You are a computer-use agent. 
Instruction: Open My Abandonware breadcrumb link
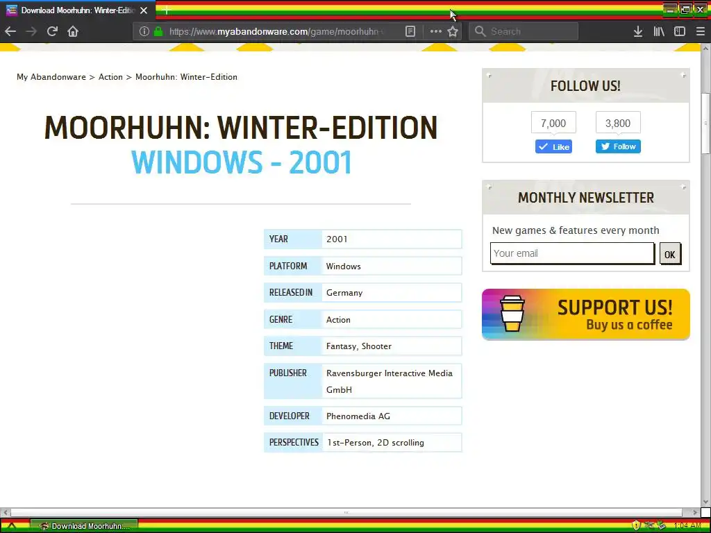[51, 77]
